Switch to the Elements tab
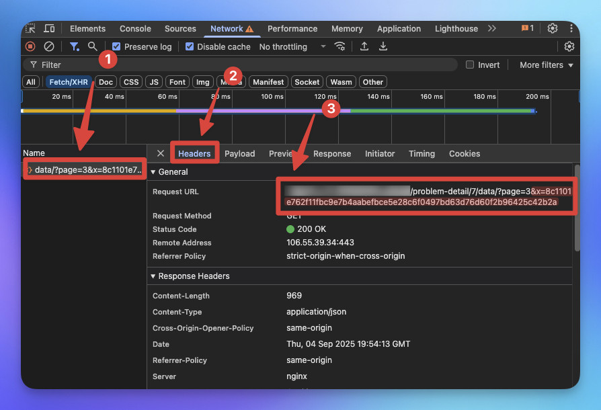This screenshot has height=410, width=601. coord(87,29)
